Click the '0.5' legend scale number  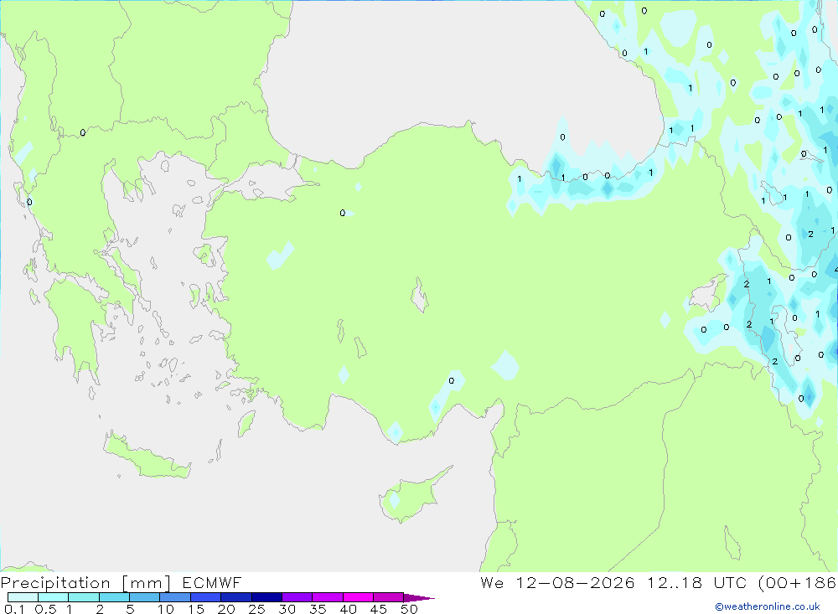pyautogui.click(x=46, y=609)
